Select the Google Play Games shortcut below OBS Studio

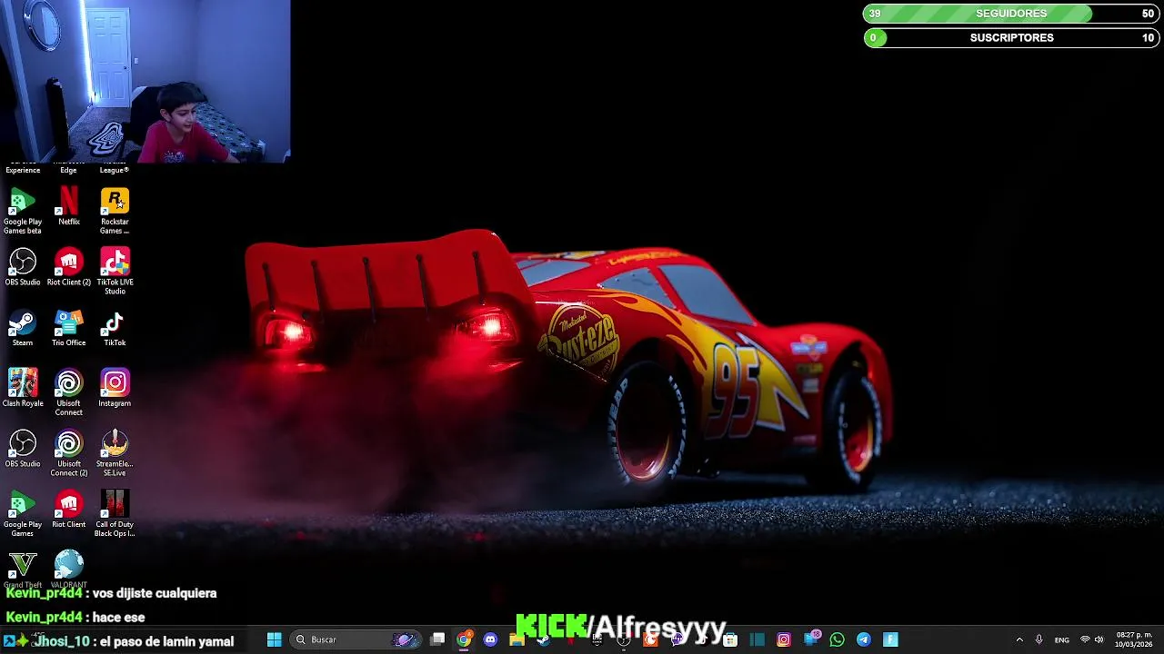(x=23, y=513)
